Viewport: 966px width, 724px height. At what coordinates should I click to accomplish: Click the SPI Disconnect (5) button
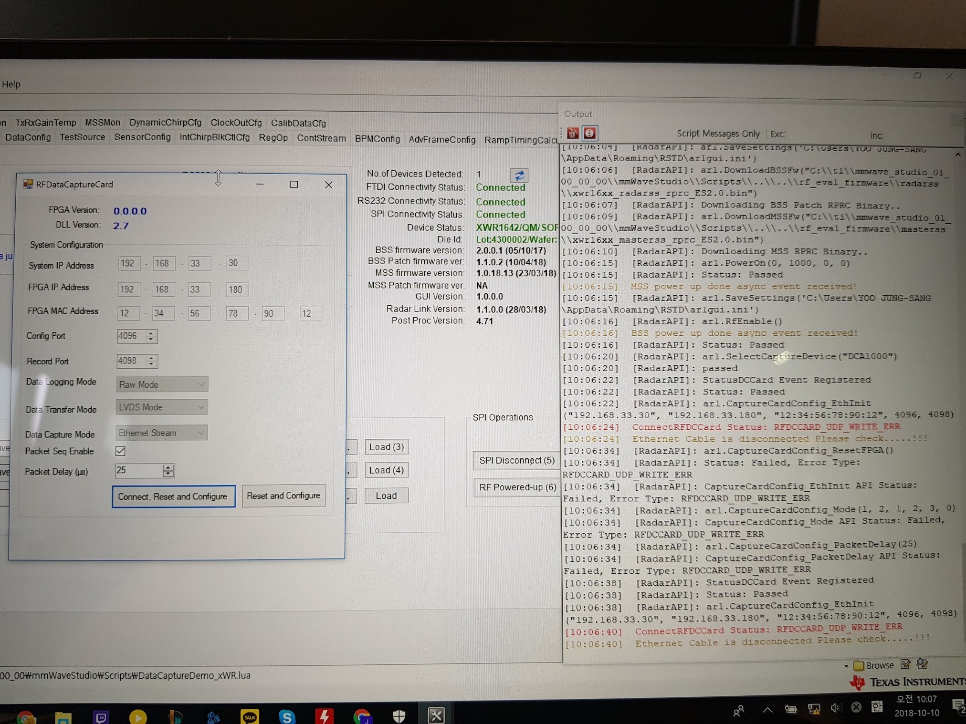pyautogui.click(x=516, y=460)
